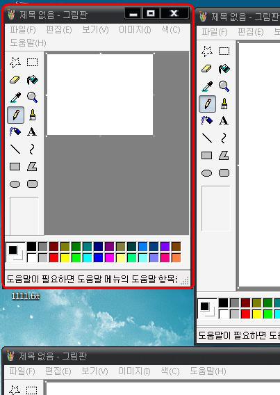Screen dimensions: 280x395
Task: Open the 색(C) menu in the top-left window
Action: pyautogui.click(x=171, y=30)
